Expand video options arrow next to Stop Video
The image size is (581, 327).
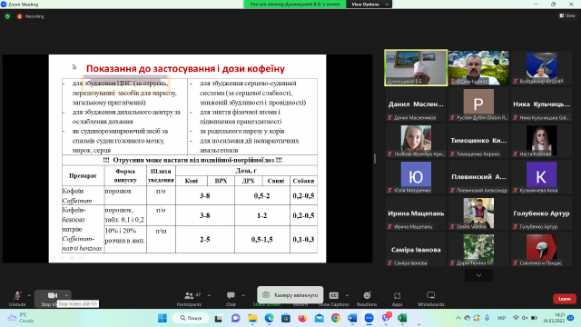click(66, 295)
